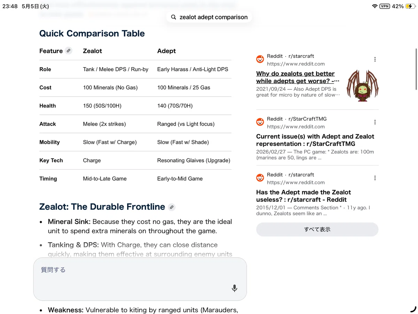Click Reddit logo of first r/starcraft result
The image size is (418, 314).
pyautogui.click(x=260, y=59)
